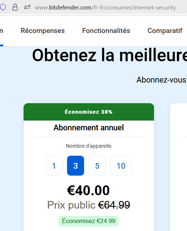The height and width of the screenshot is (231, 187).
Task: Go to the Fonctionnalités section
Action: tap(106, 31)
